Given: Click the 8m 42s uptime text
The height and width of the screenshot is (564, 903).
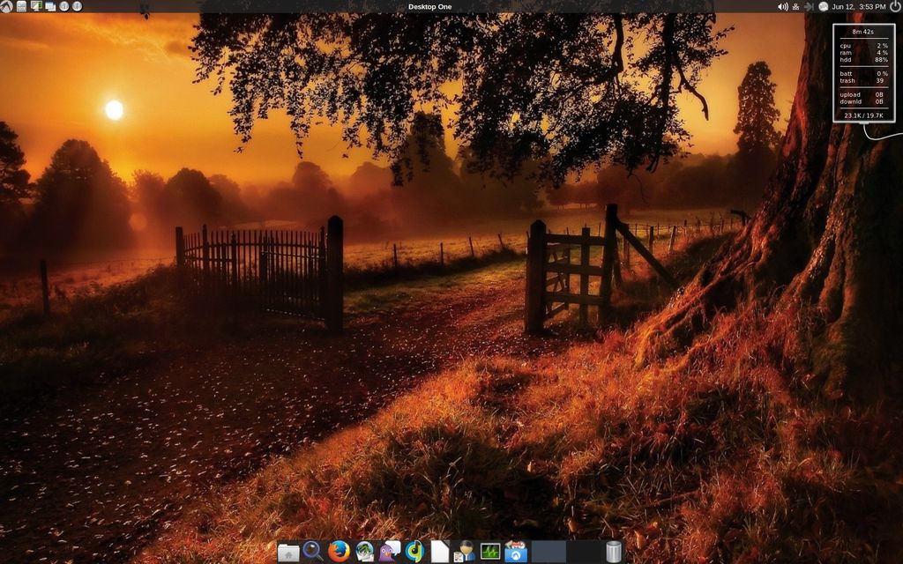Looking at the screenshot, I should pyautogui.click(x=862, y=33).
